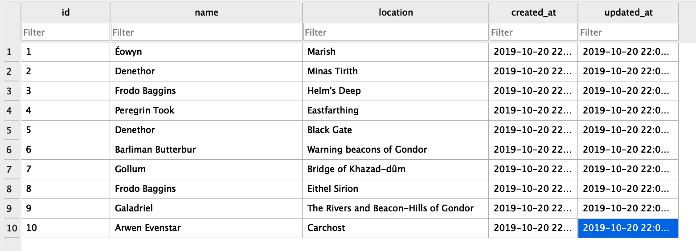The image size is (696, 251).
Task: Sort by created_at column header
Action: point(533,12)
